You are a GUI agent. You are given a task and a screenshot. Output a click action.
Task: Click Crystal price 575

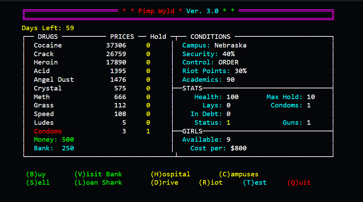click(x=120, y=88)
